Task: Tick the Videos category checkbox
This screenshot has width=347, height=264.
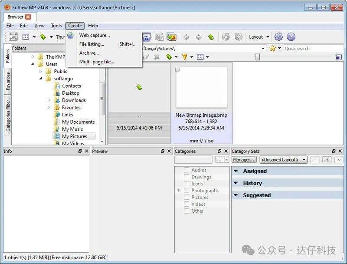Action: [187, 204]
